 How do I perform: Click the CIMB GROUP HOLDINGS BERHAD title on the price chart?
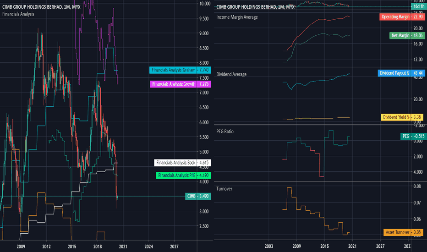(41, 7)
